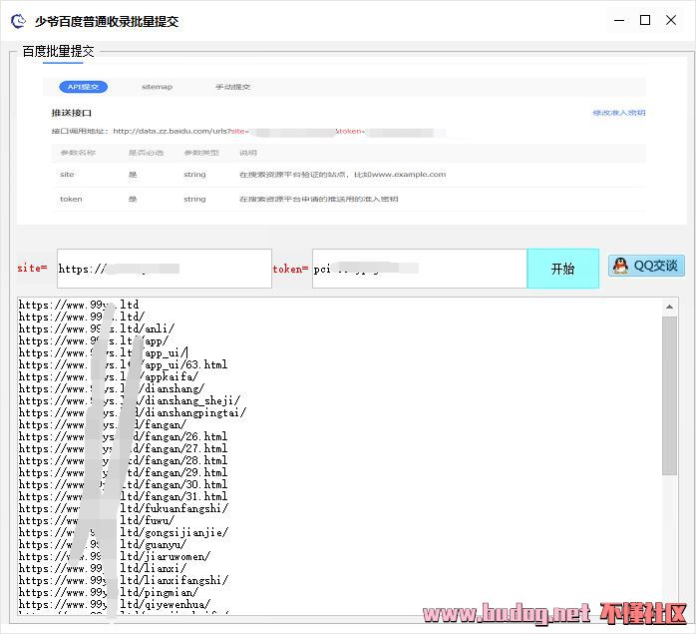Focus the token= input field

[x=420, y=269]
